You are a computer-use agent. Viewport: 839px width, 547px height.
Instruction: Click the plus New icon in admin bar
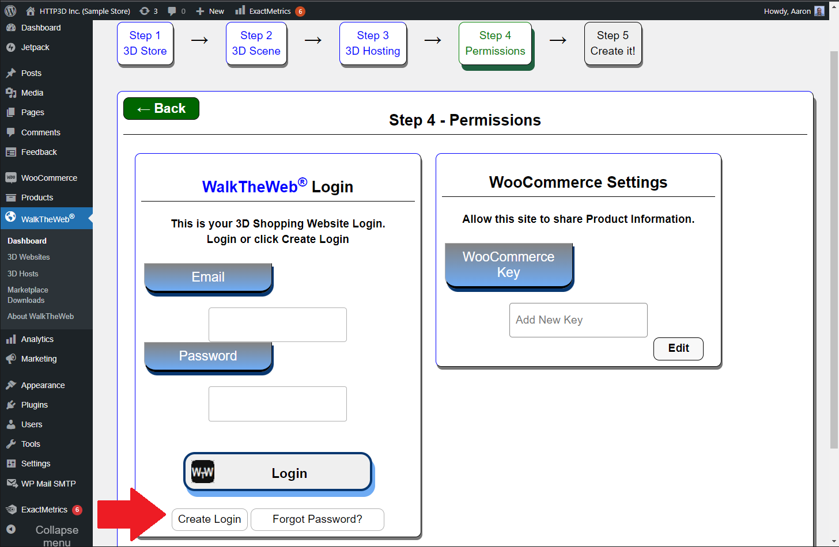tap(200, 11)
